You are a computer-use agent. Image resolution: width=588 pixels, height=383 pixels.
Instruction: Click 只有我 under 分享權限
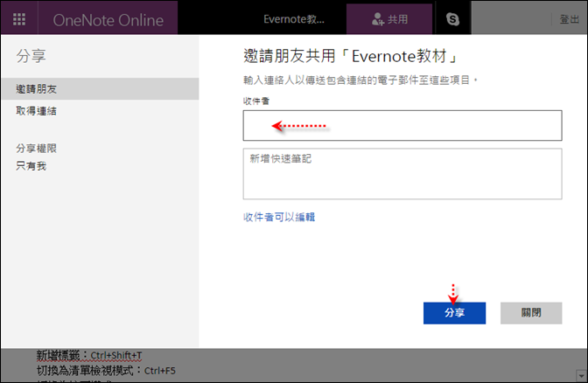pos(31,166)
